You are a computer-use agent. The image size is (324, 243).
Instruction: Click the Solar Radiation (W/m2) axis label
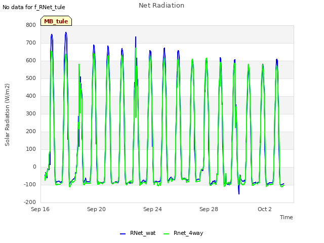tap(7, 115)
